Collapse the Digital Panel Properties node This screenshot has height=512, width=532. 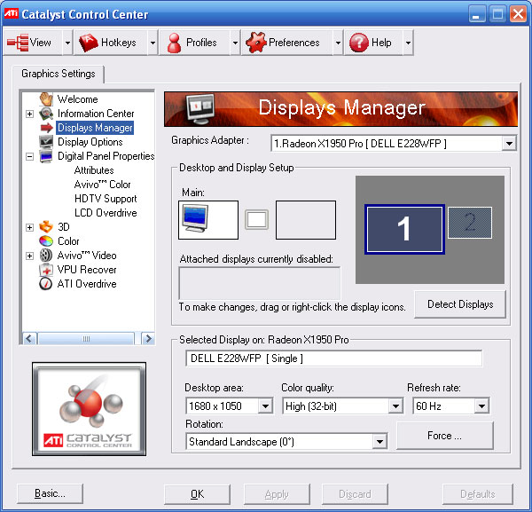(x=30, y=156)
